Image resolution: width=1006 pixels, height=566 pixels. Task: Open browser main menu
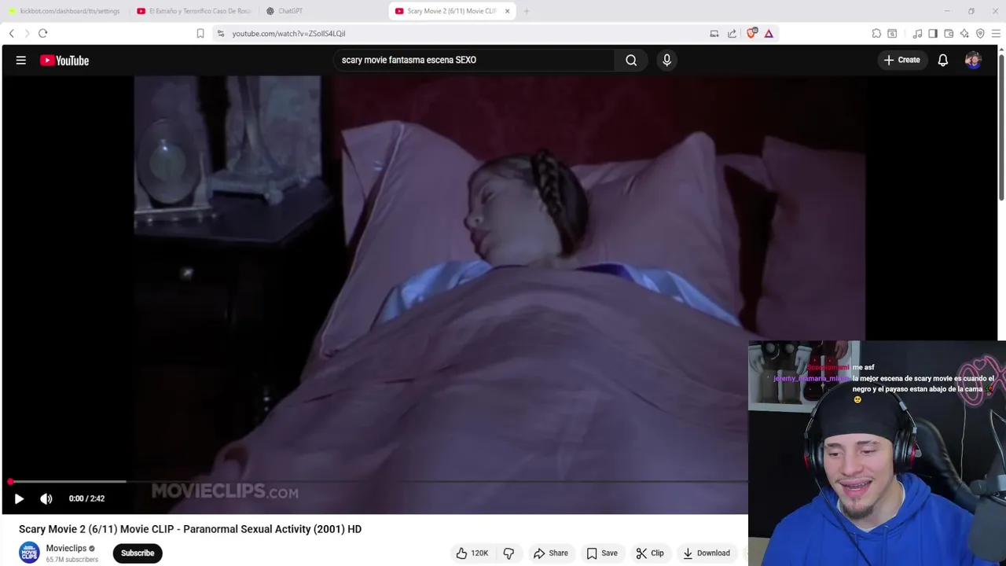click(996, 33)
